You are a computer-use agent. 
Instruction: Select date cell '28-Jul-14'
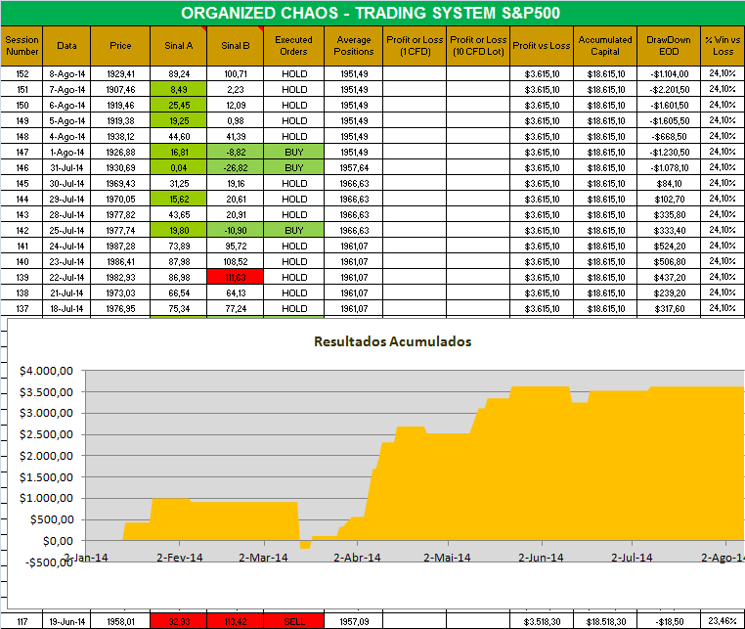[x=66, y=215]
